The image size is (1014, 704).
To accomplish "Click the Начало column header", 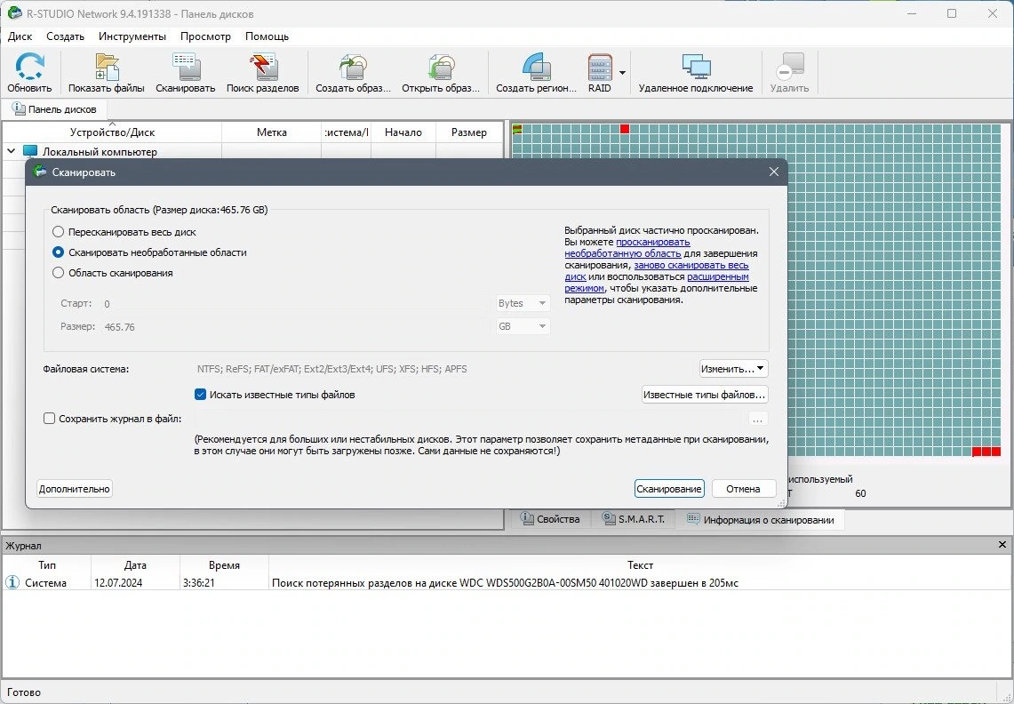I will tap(403, 132).
